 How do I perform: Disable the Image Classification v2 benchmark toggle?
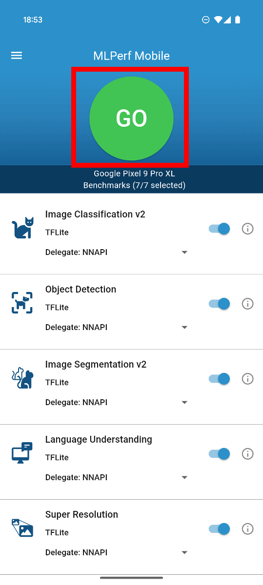pos(219,229)
